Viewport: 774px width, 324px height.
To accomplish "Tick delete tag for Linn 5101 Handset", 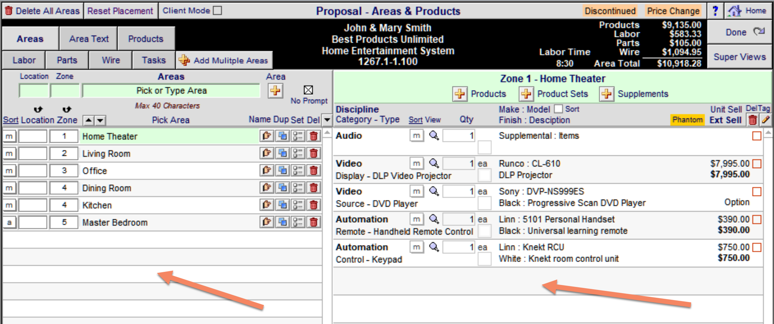I will coord(757,219).
